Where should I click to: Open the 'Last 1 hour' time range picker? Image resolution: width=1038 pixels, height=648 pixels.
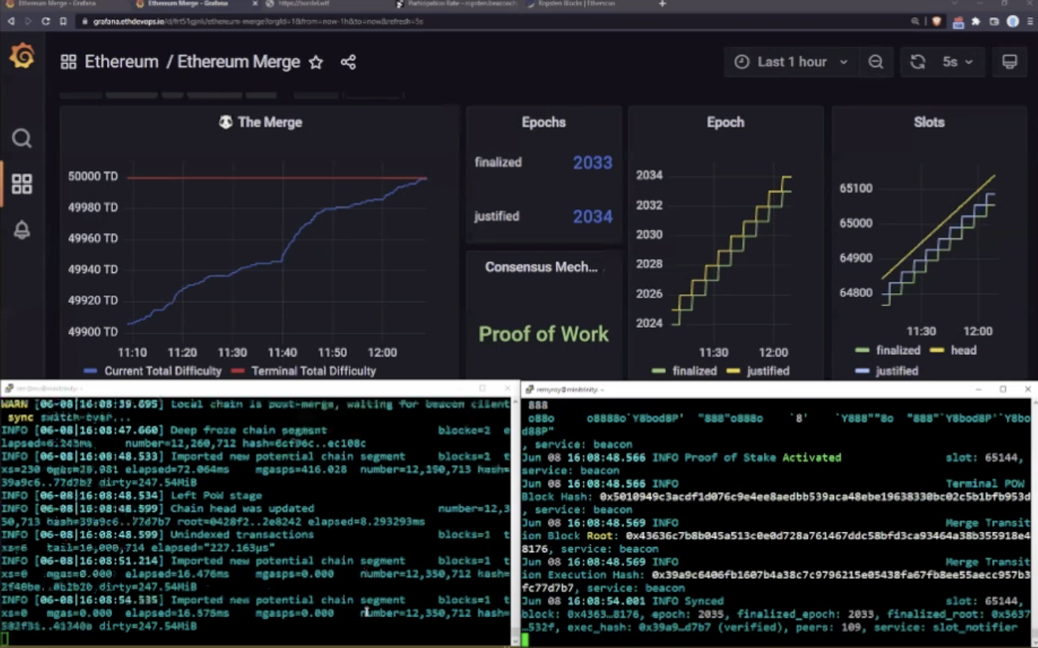click(x=791, y=62)
